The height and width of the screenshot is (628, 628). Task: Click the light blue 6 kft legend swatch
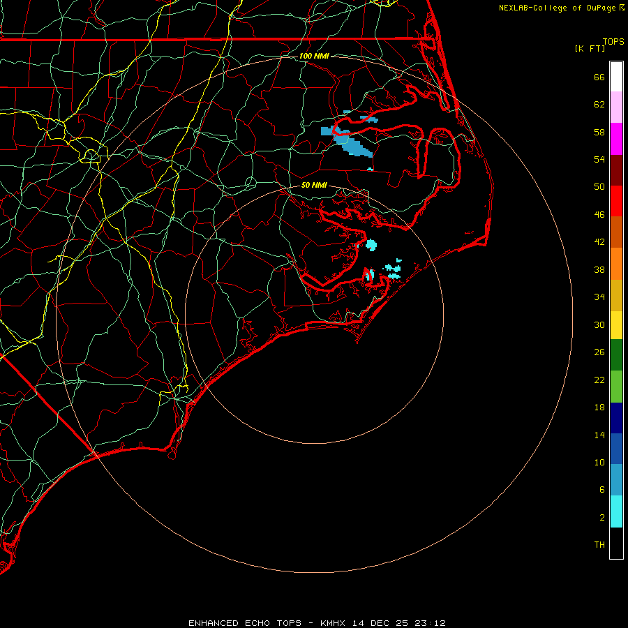(x=616, y=479)
